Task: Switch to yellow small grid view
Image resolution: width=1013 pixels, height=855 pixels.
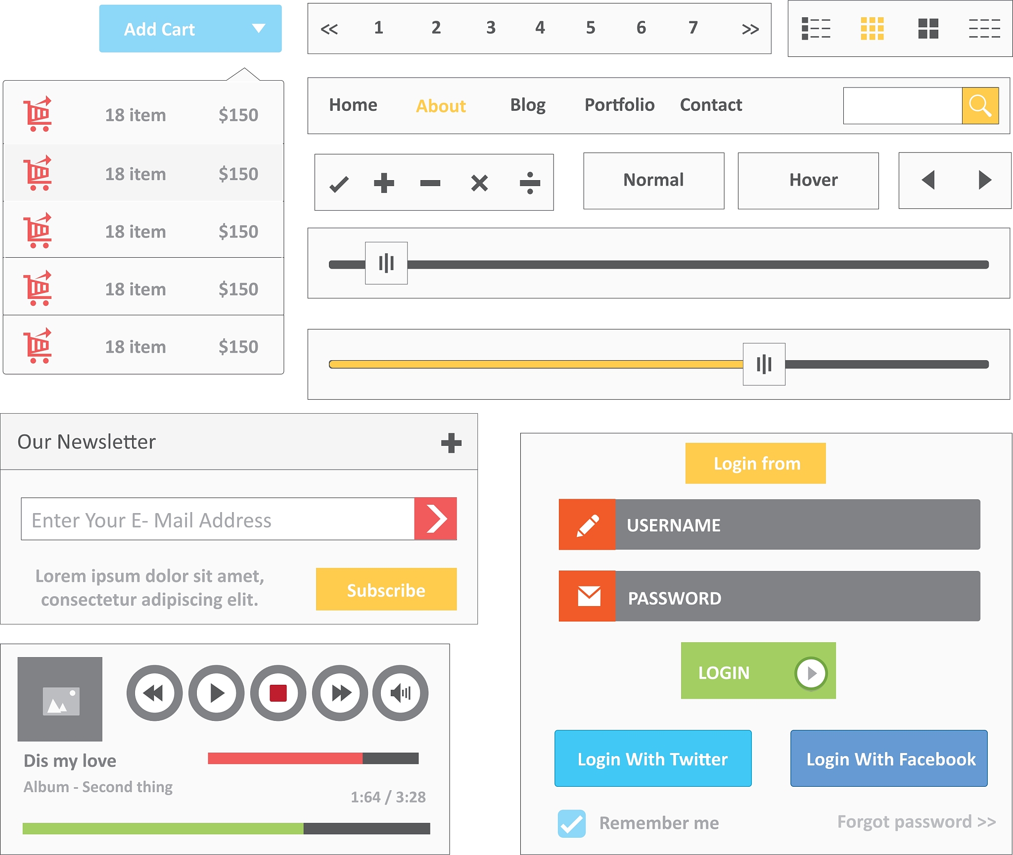Action: [x=872, y=29]
